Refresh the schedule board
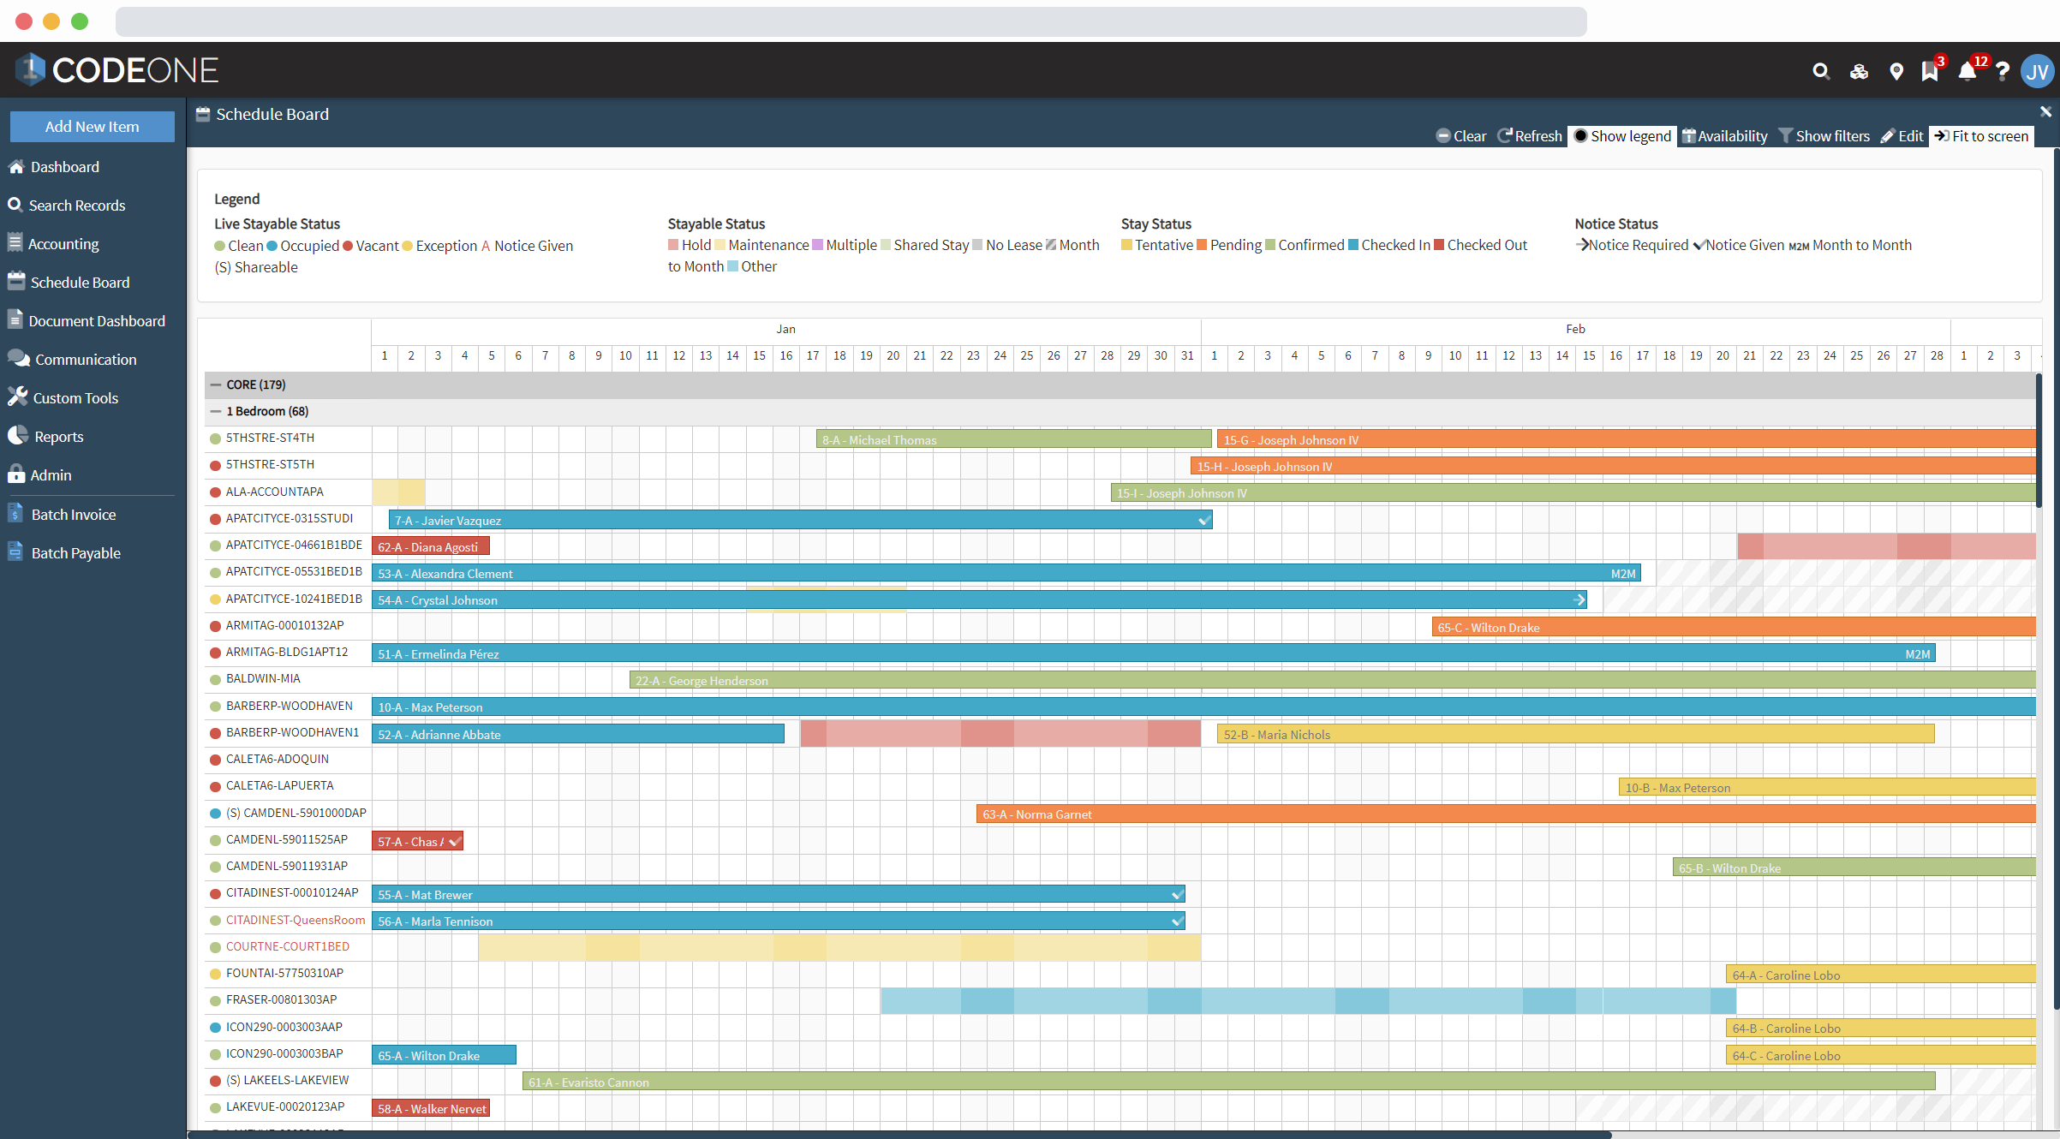The width and height of the screenshot is (2060, 1139). (1530, 136)
